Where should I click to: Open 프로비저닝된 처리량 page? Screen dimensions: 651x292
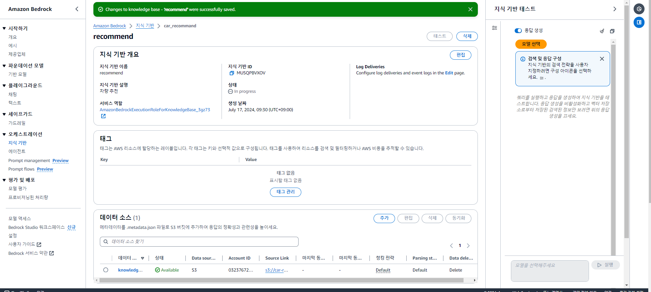[x=28, y=198]
